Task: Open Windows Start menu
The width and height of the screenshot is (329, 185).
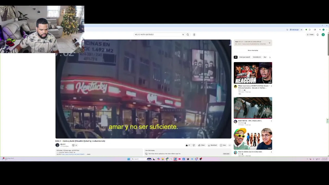Action: [129, 159]
